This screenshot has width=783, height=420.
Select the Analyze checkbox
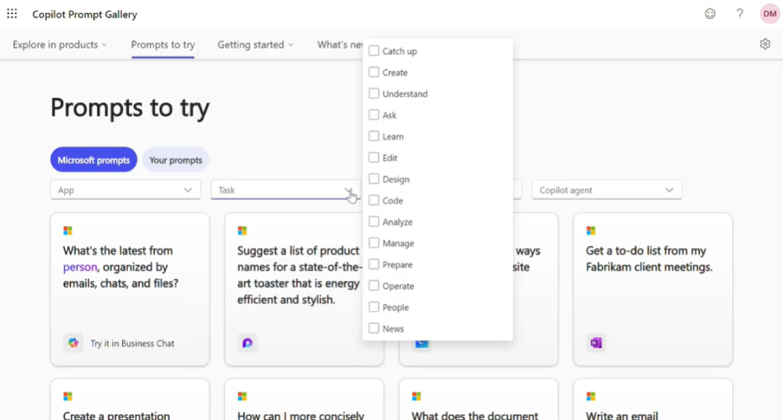373,222
